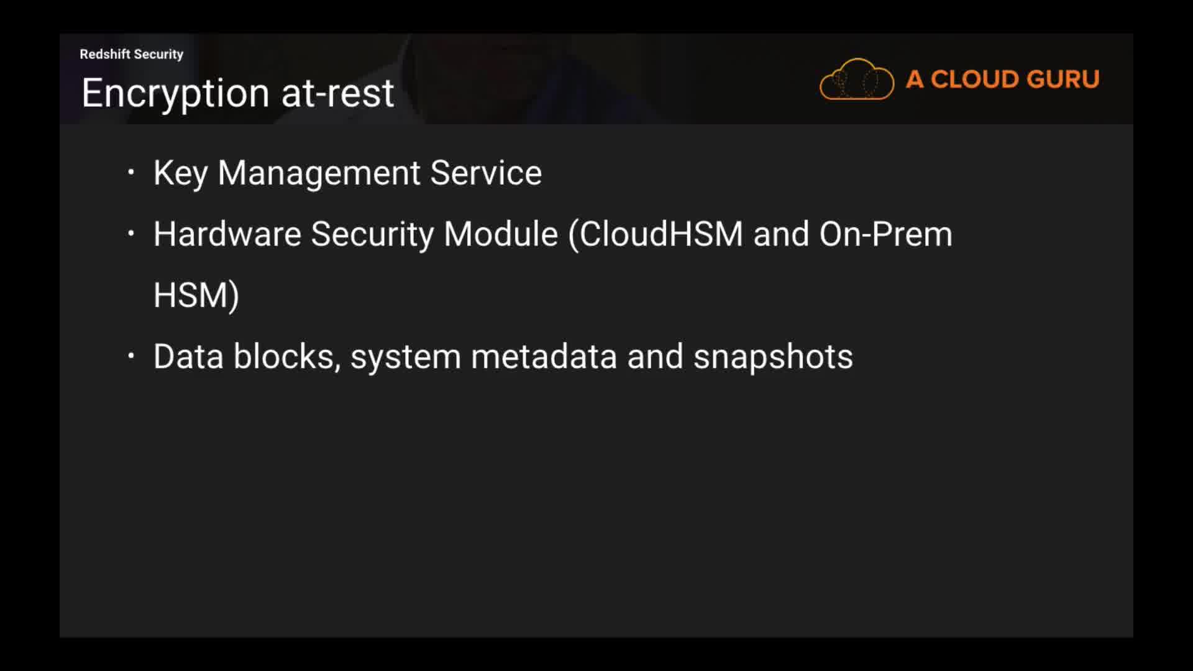Click the words Data blocks in the last bullet
The width and height of the screenshot is (1193, 671).
(247, 357)
